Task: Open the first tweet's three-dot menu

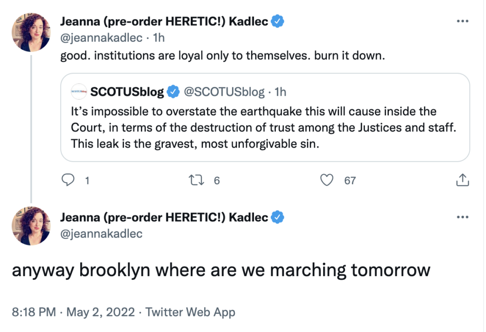Action: (x=462, y=22)
